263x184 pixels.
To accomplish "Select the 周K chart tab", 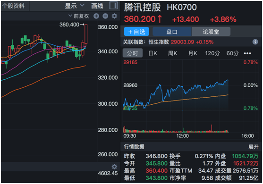I will 173,53.
